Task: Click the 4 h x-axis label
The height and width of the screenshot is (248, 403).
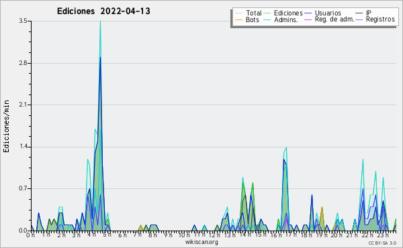Action: click(x=92, y=235)
